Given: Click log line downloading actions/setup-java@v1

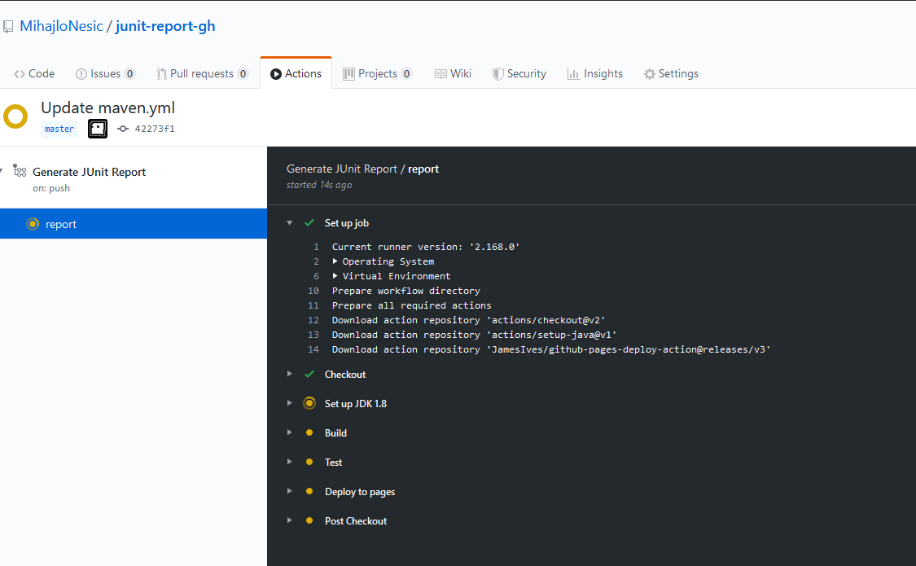Looking at the screenshot, I should (x=475, y=335).
